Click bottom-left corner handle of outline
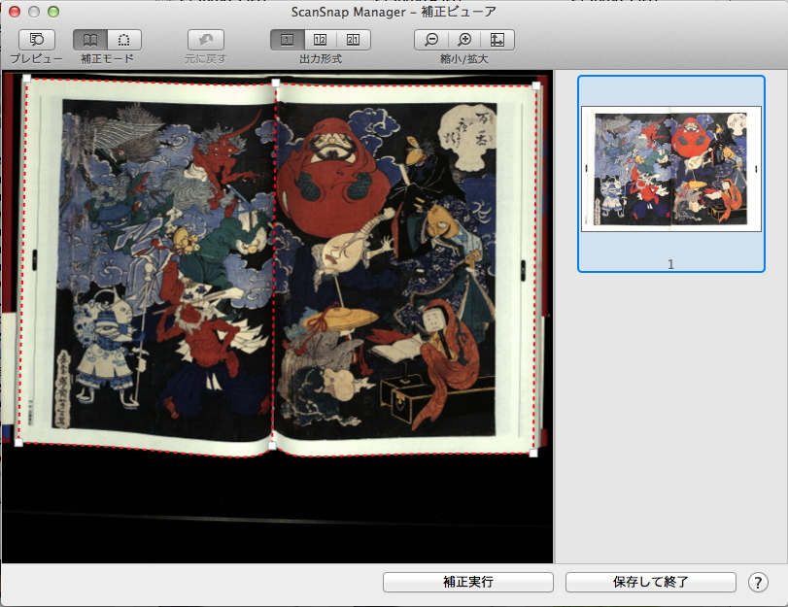788x607 pixels. (x=18, y=443)
